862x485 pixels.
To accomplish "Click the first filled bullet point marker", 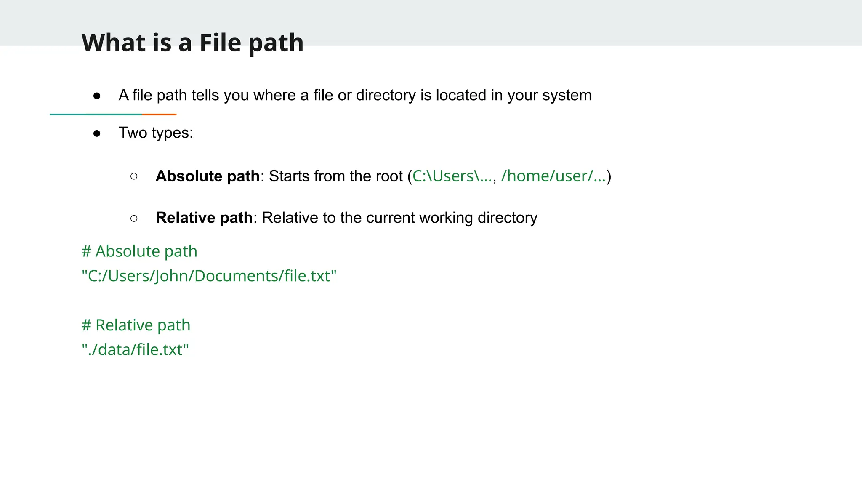I will pos(97,96).
